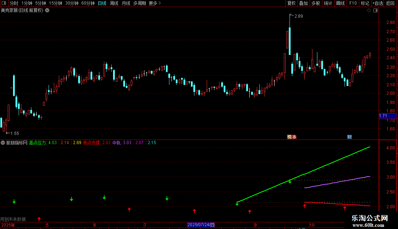This screenshot has width=398, height=229.
Task: Click 用到未来数据 notice text
Action: [x=13, y=219]
